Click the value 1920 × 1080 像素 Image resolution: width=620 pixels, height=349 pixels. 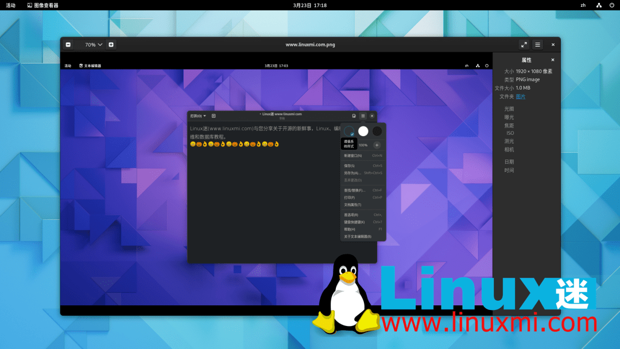(x=534, y=72)
